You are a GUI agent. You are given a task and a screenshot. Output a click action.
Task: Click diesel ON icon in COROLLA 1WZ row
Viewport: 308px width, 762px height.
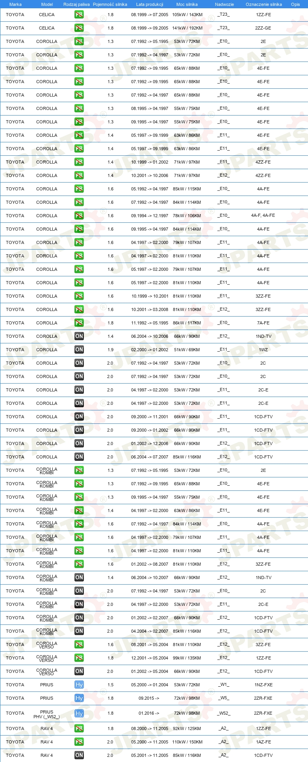coord(79,350)
